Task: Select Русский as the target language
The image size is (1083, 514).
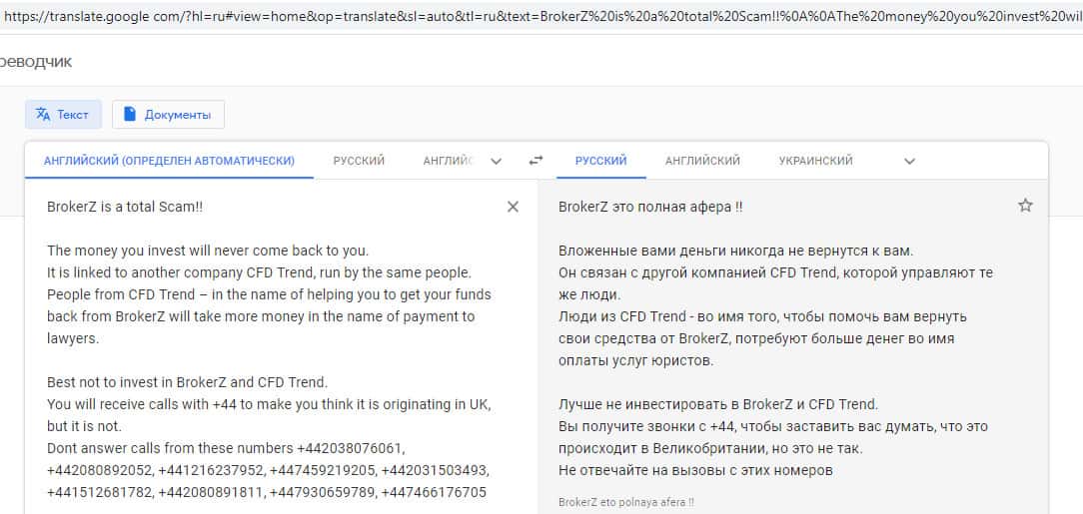Action: [x=600, y=161]
